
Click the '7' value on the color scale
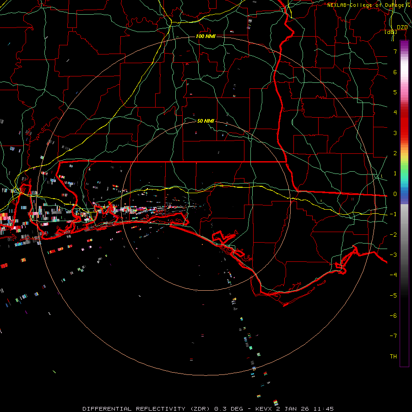(395, 51)
